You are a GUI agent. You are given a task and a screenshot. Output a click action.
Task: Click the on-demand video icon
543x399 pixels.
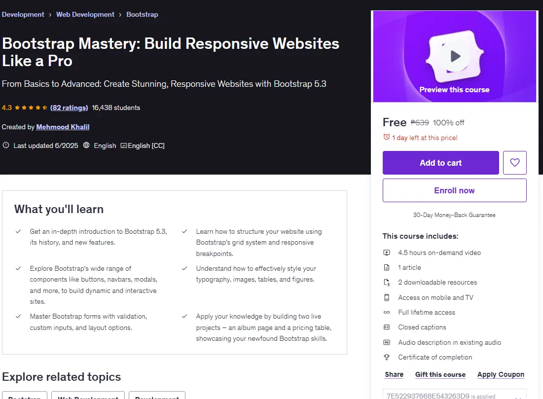click(387, 253)
